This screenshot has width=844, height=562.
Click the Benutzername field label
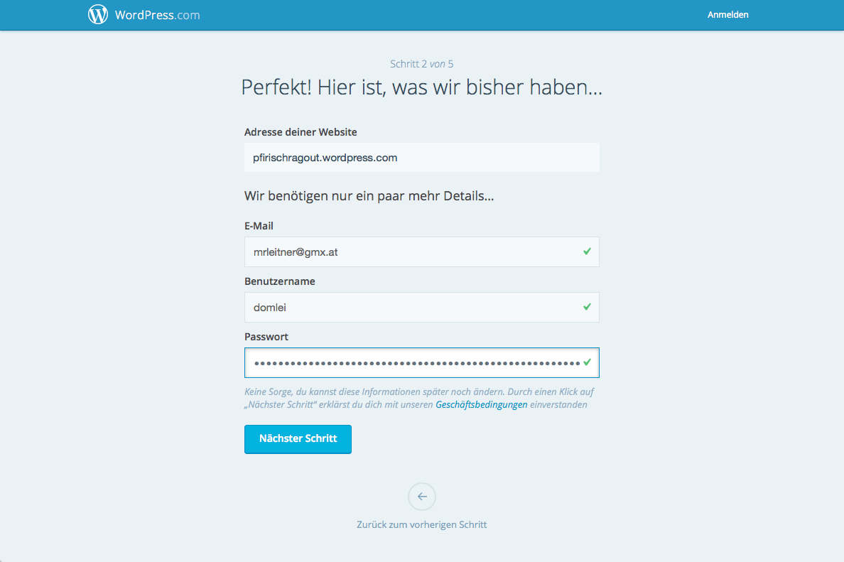pyautogui.click(x=279, y=281)
